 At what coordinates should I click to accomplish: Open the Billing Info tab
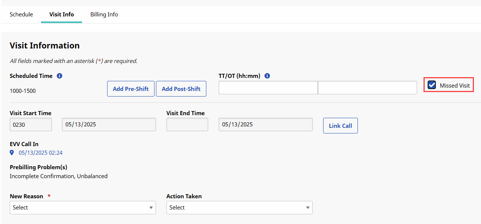pos(104,15)
